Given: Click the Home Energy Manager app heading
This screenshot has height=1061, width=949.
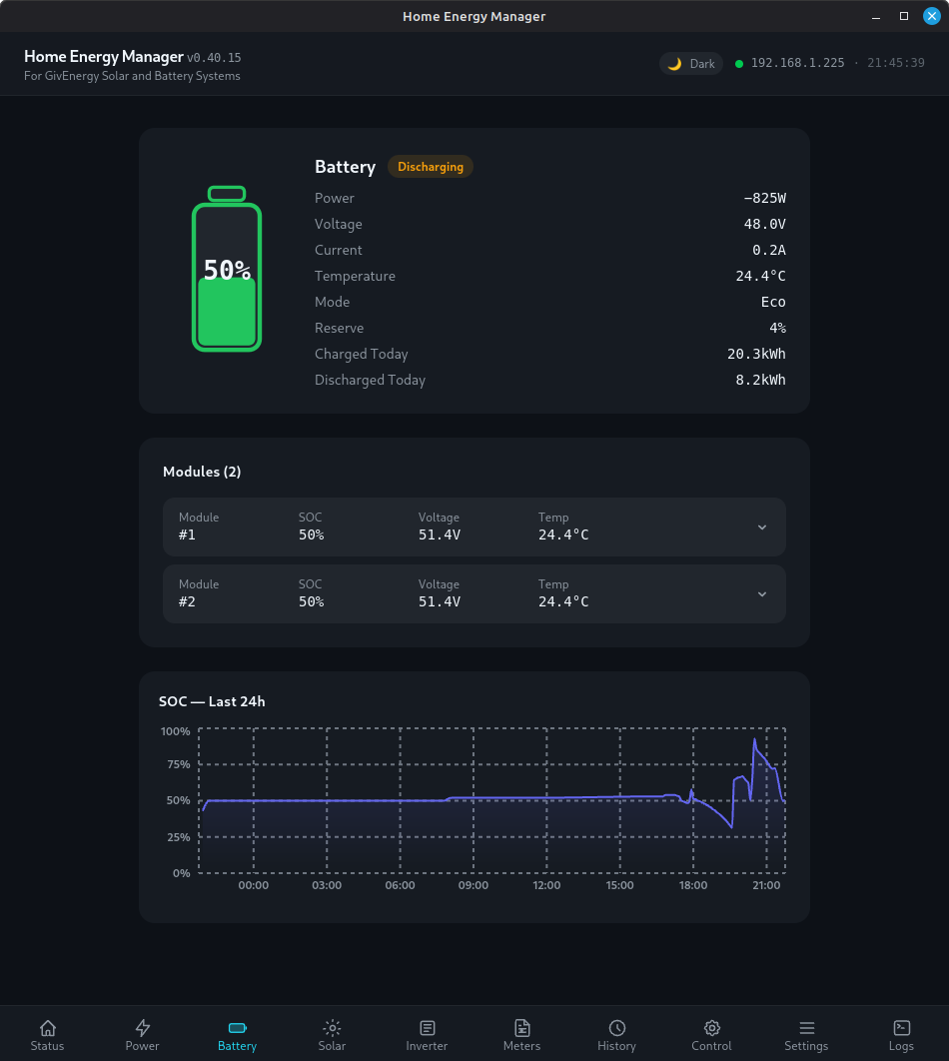Looking at the screenshot, I should coord(104,56).
